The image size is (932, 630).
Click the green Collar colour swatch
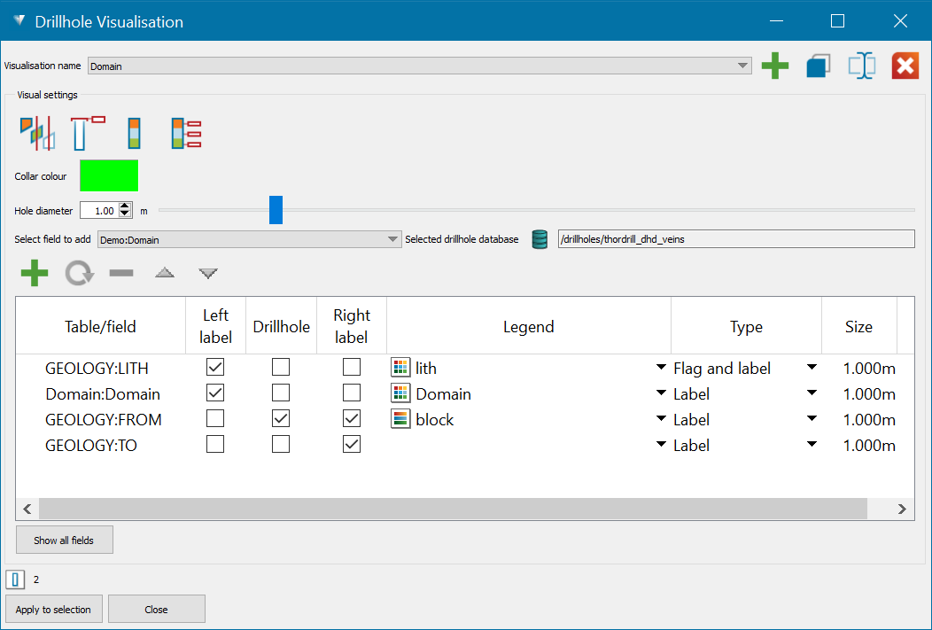pos(109,175)
